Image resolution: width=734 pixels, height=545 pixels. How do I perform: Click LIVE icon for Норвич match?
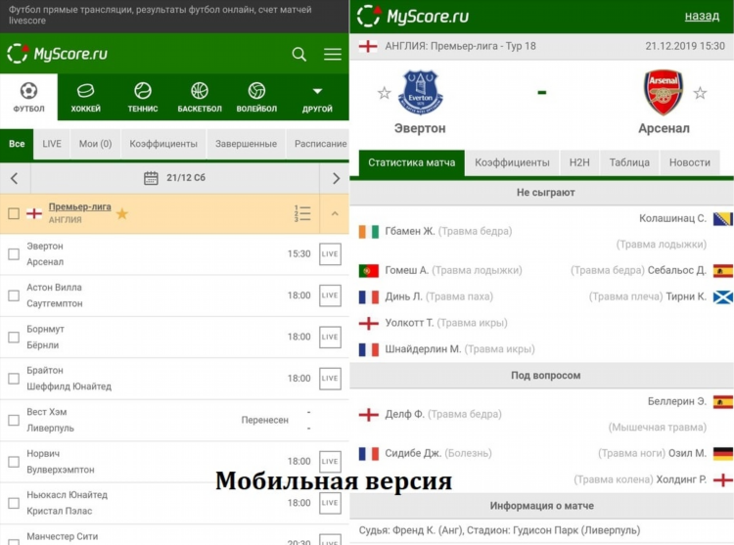330,461
